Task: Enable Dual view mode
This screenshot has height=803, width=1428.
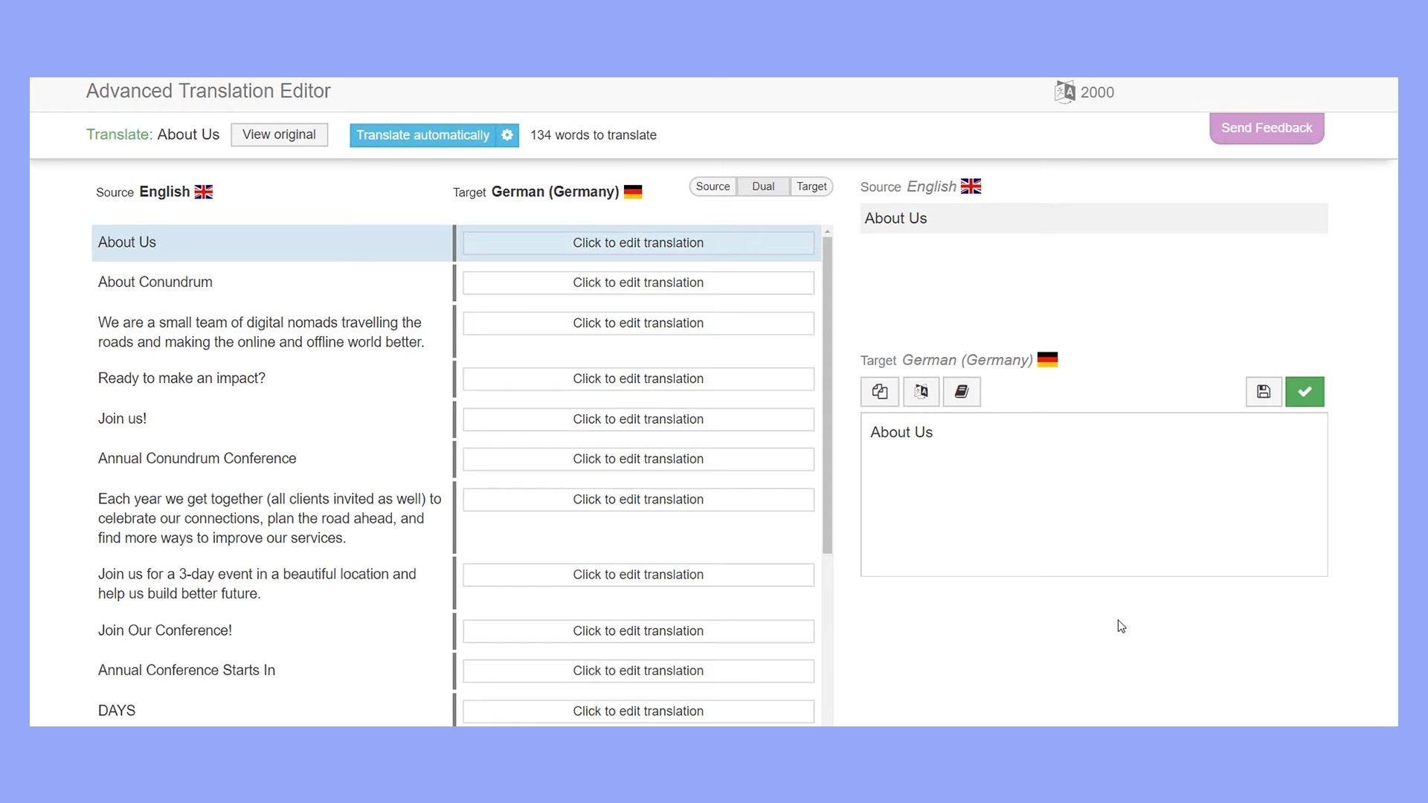Action: click(763, 187)
